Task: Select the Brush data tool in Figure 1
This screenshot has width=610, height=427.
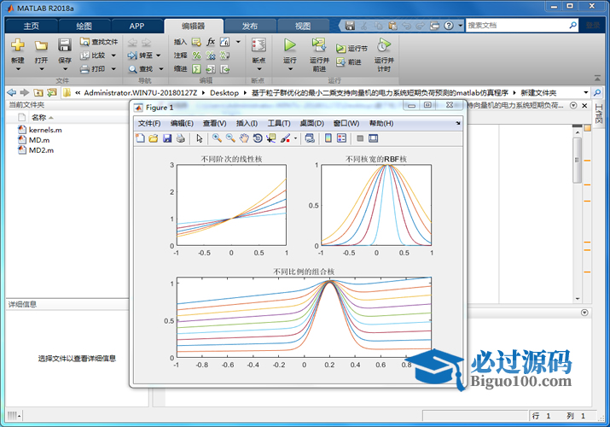Action: pyautogui.click(x=285, y=138)
